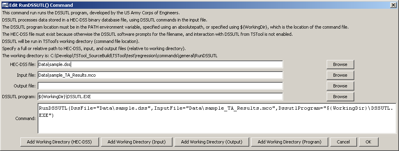Browse for the DSSUTL program
The image size is (399, 151).
click(340, 97)
